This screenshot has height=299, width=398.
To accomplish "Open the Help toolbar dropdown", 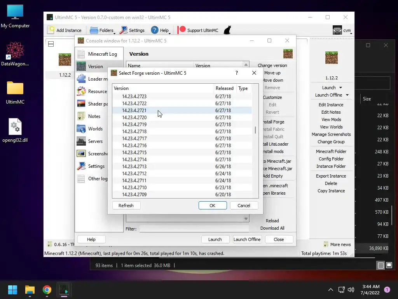I will [161, 30].
